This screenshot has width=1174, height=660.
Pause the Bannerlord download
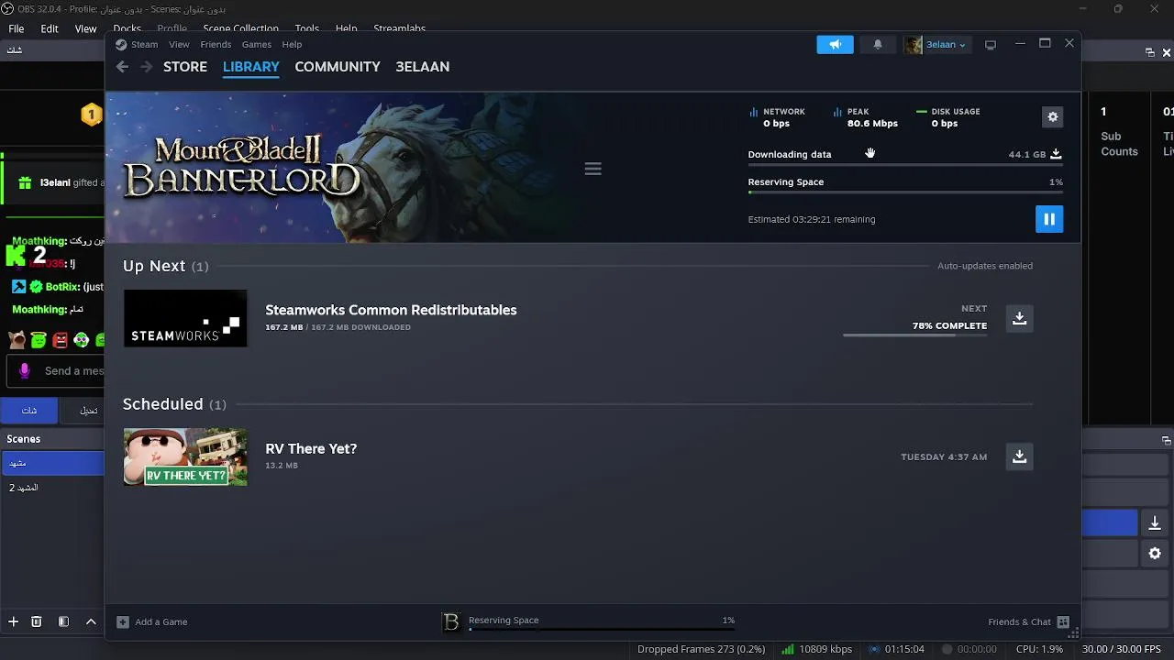coord(1049,219)
